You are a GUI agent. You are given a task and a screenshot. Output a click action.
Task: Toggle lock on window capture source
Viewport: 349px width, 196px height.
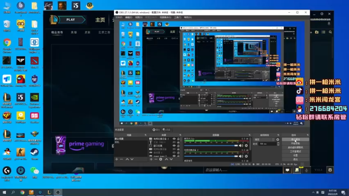click(x=178, y=146)
